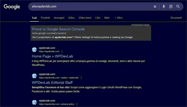Clear the search query with X icon

(155, 7)
